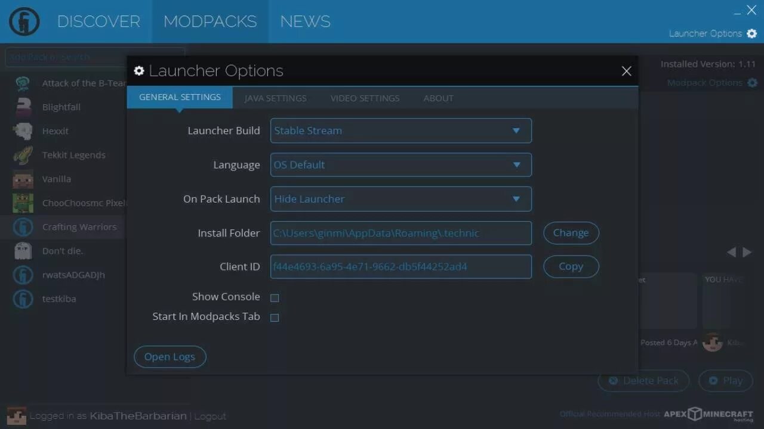Click the Logout link
Viewport: 764px width, 429px height.
click(x=210, y=416)
